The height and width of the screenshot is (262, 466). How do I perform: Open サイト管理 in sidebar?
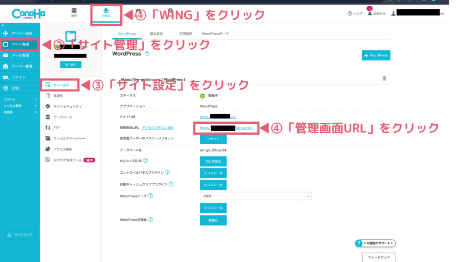(20, 44)
